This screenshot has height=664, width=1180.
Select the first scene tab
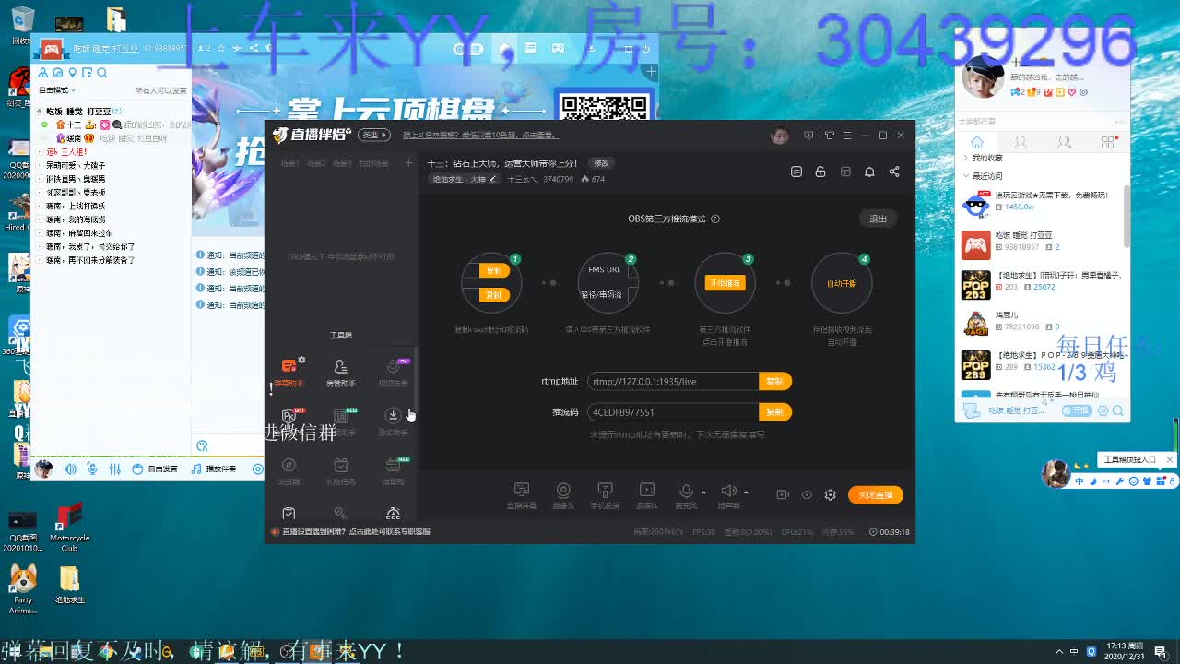[289, 163]
